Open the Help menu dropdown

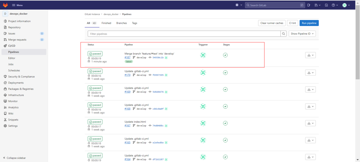point(335,5)
